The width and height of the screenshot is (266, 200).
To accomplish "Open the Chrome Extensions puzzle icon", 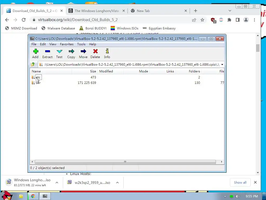I will (x=229, y=20).
